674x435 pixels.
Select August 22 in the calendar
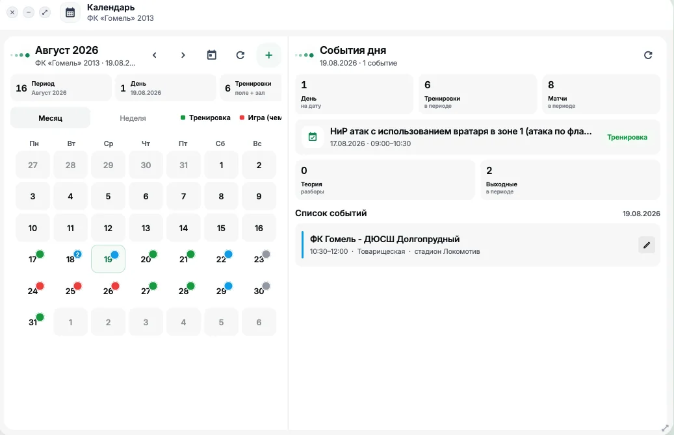[221, 259]
